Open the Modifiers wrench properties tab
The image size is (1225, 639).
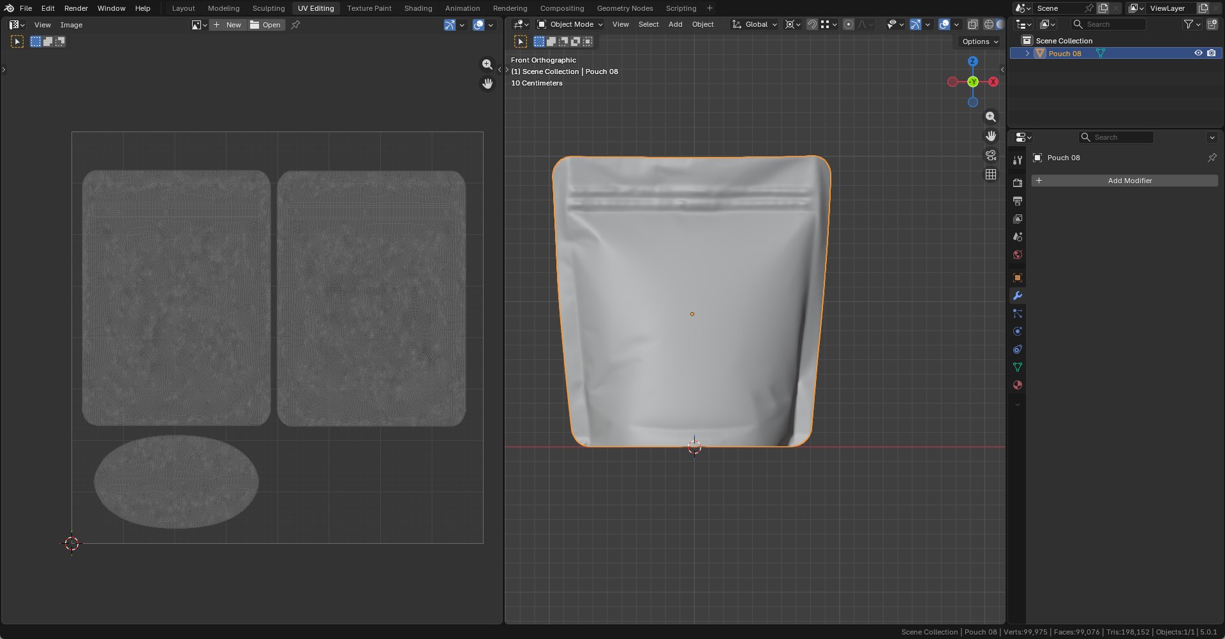[1018, 296]
